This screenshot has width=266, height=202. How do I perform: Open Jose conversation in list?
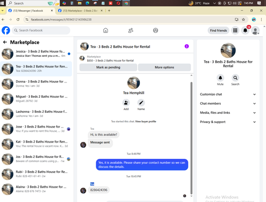36,129
